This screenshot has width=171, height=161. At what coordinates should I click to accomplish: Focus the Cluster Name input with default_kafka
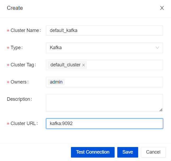click(104, 30)
